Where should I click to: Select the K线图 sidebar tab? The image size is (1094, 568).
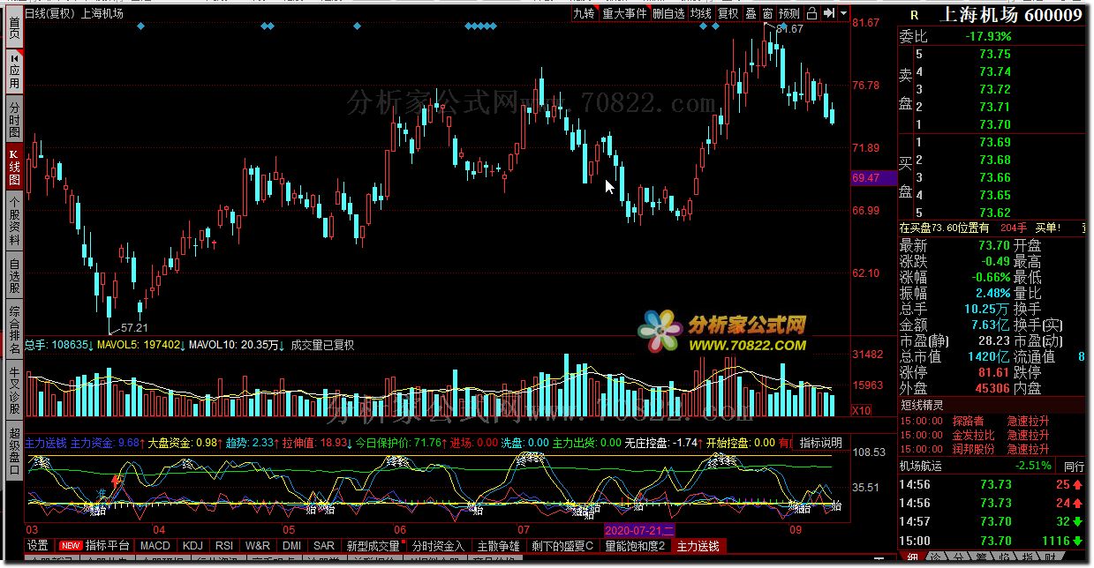point(14,167)
